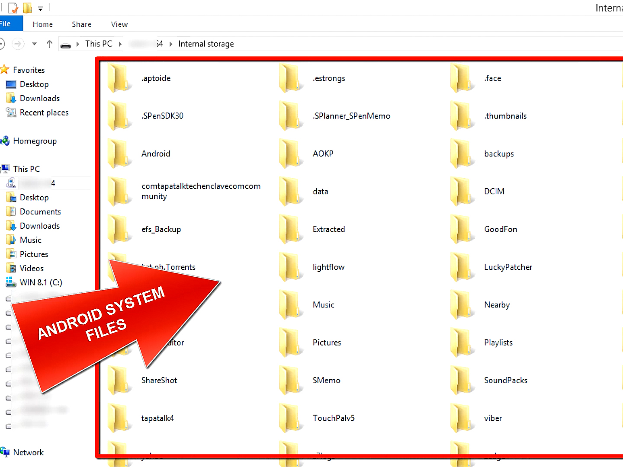The height and width of the screenshot is (467, 623).
Task: Open Pictures from the navigation pane
Action: tap(34, 254)
